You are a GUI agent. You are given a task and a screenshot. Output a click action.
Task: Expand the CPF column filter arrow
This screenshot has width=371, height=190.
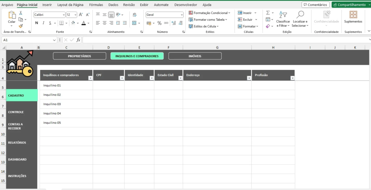[121, 78]
